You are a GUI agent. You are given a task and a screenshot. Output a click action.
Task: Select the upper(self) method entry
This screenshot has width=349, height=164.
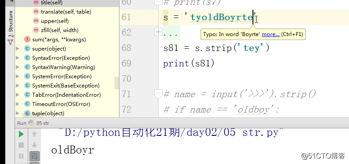[55, 21]
